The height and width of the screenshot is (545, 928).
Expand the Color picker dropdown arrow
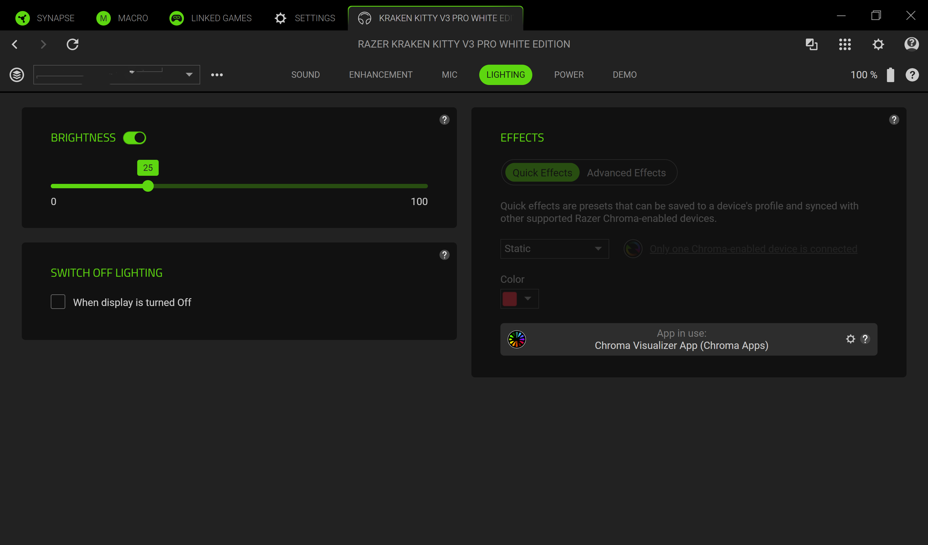(x=528, y=299)
